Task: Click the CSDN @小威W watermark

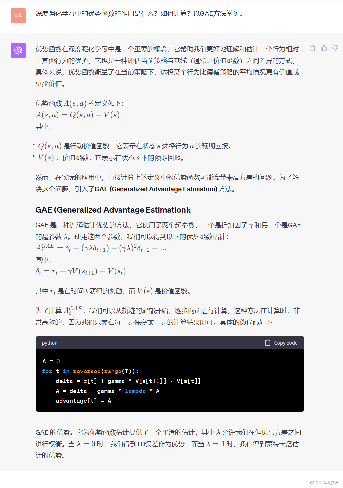Action: 324,483
